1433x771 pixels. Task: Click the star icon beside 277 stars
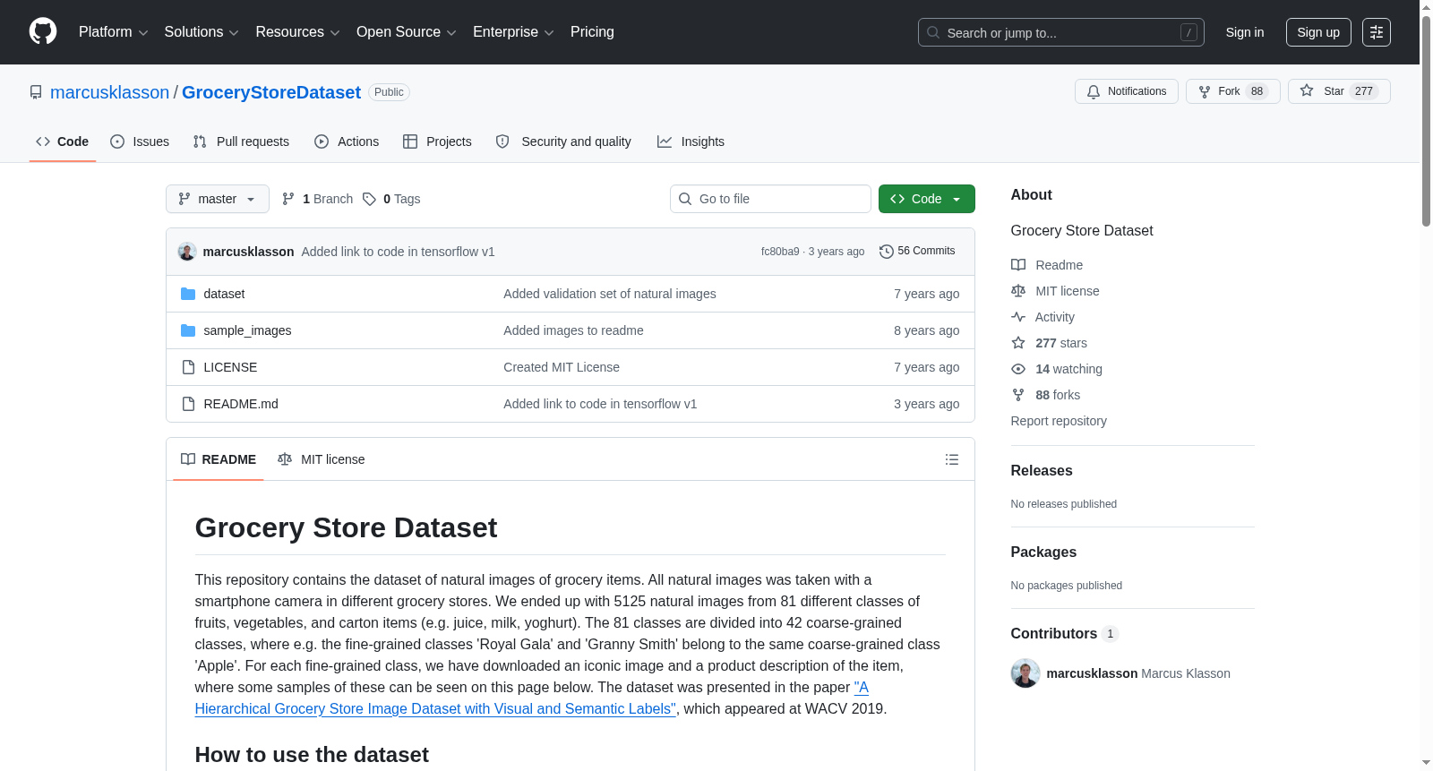pos(1018,343)
